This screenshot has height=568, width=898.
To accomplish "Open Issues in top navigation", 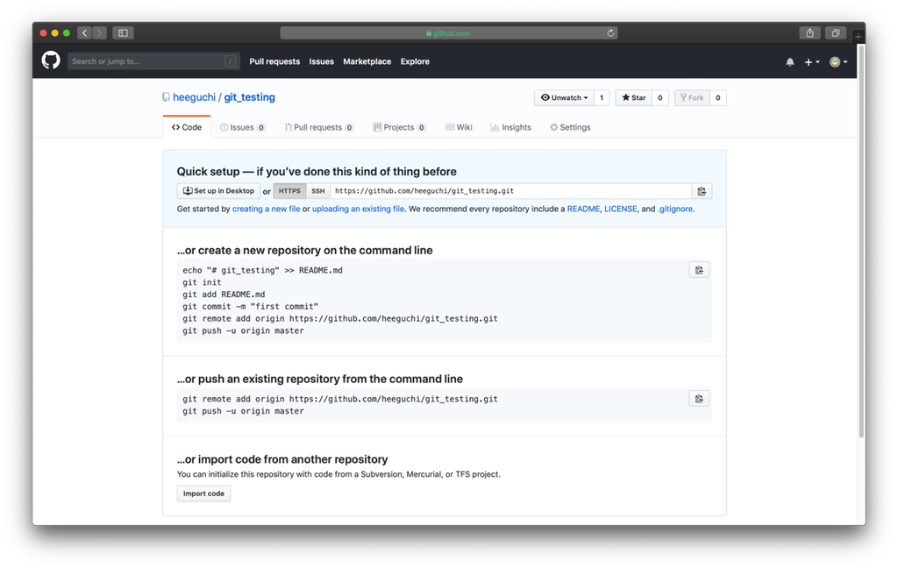I will tap(321, 61).
